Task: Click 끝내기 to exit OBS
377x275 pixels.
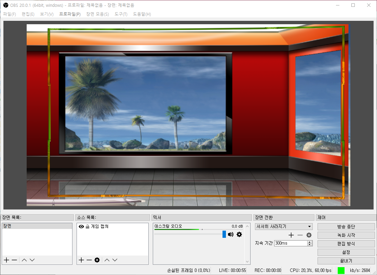Action: [346, 261]
